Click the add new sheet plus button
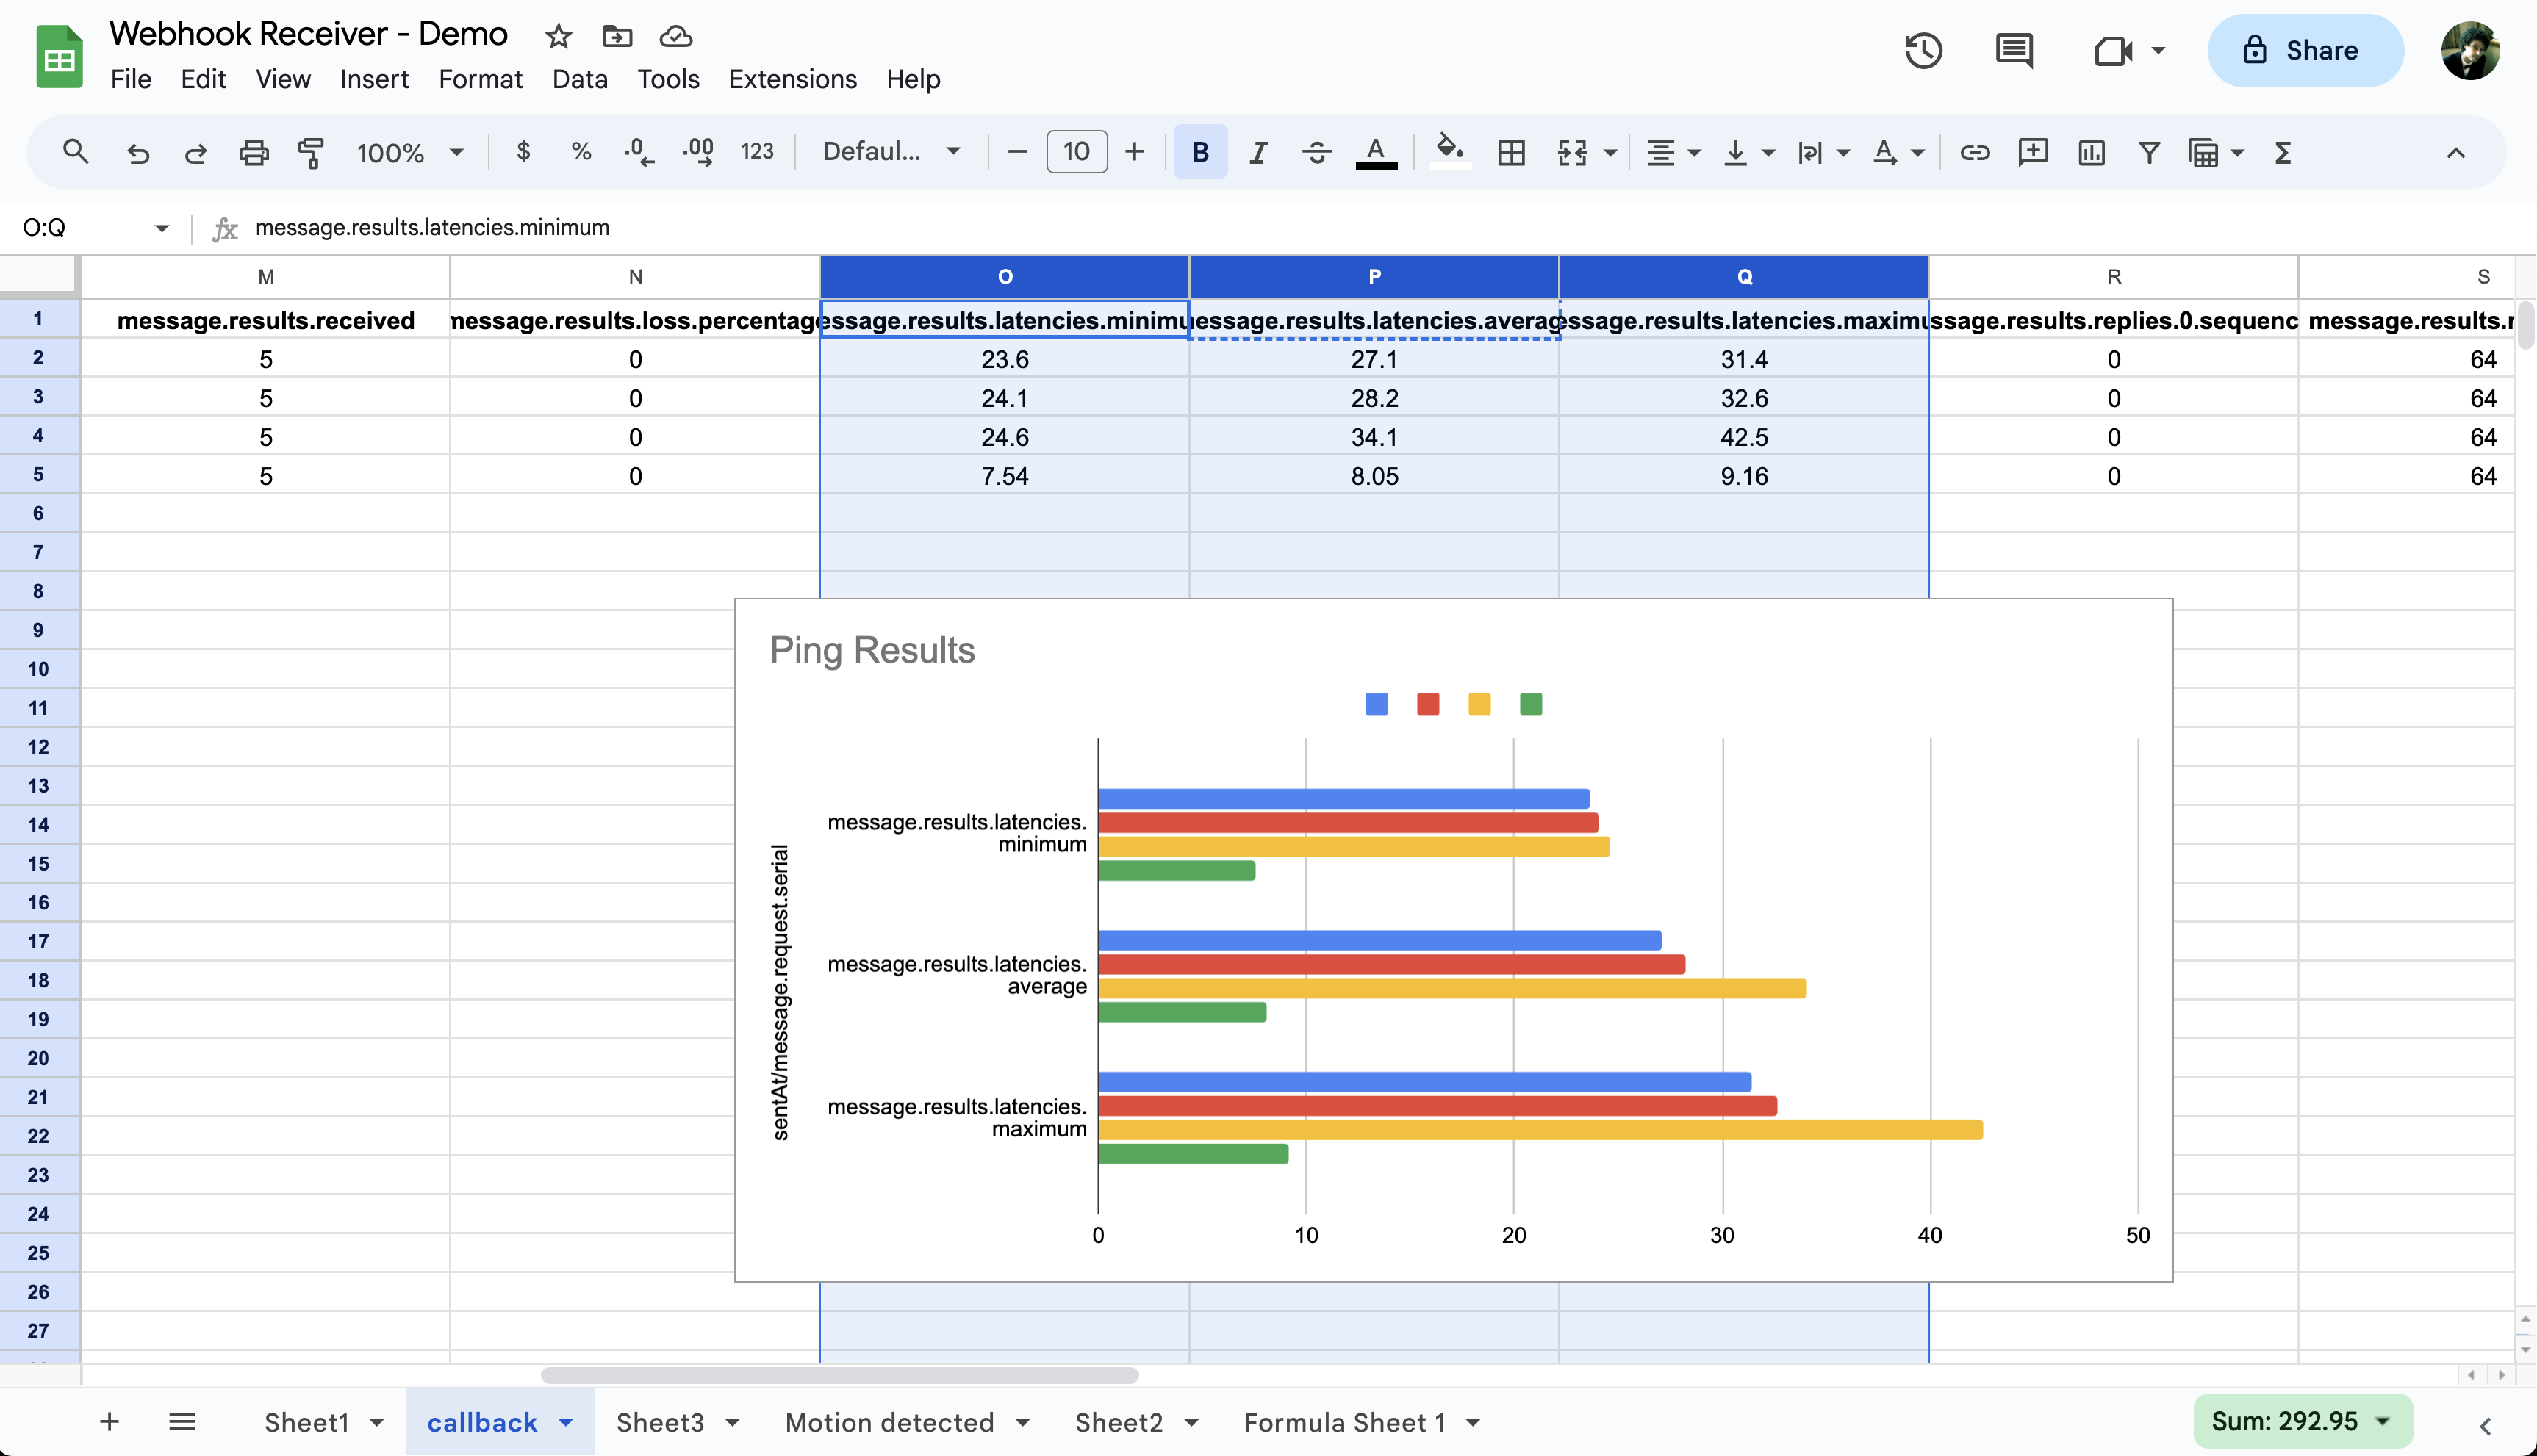The height and width of the screenshot is (1456, 2537). coord(110,1421)
